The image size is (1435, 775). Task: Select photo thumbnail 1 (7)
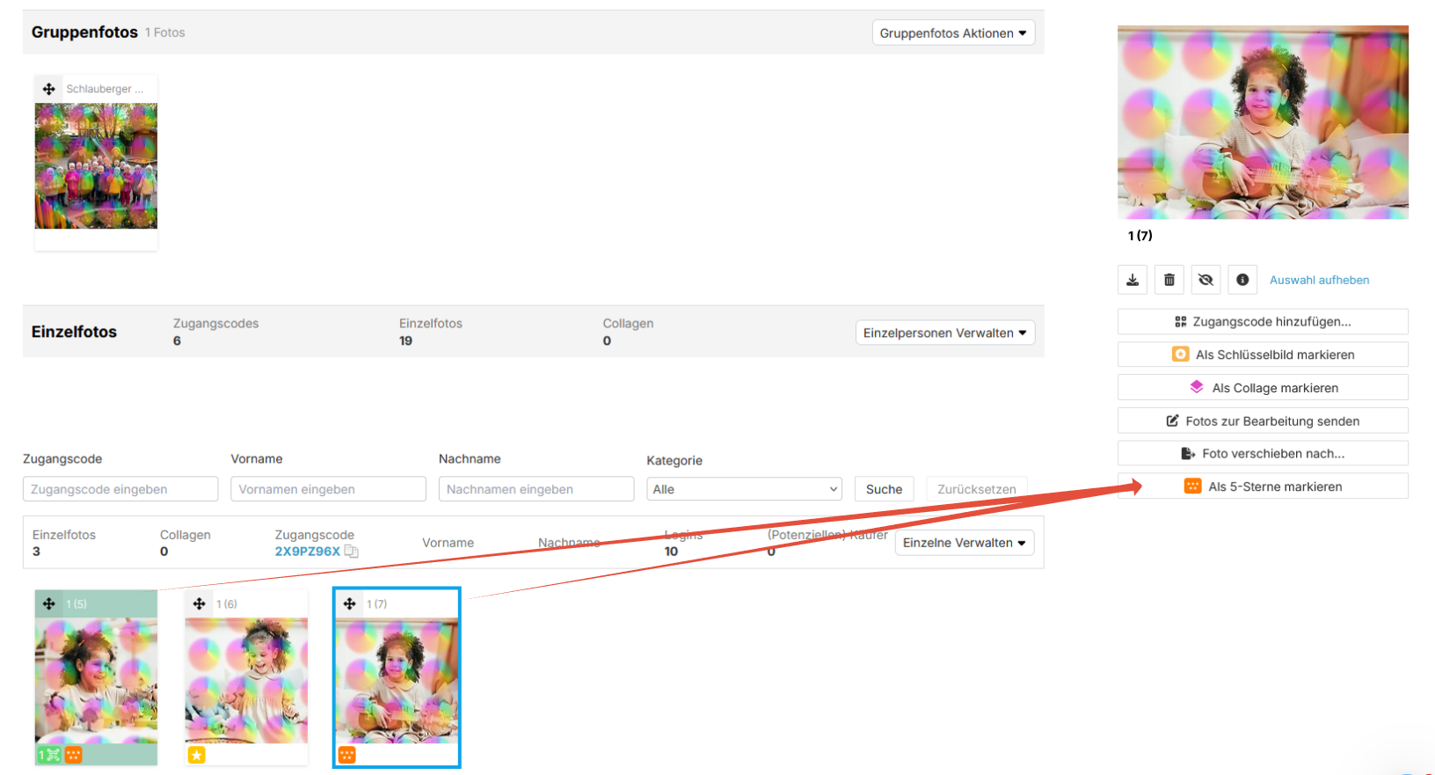(397, 680)
